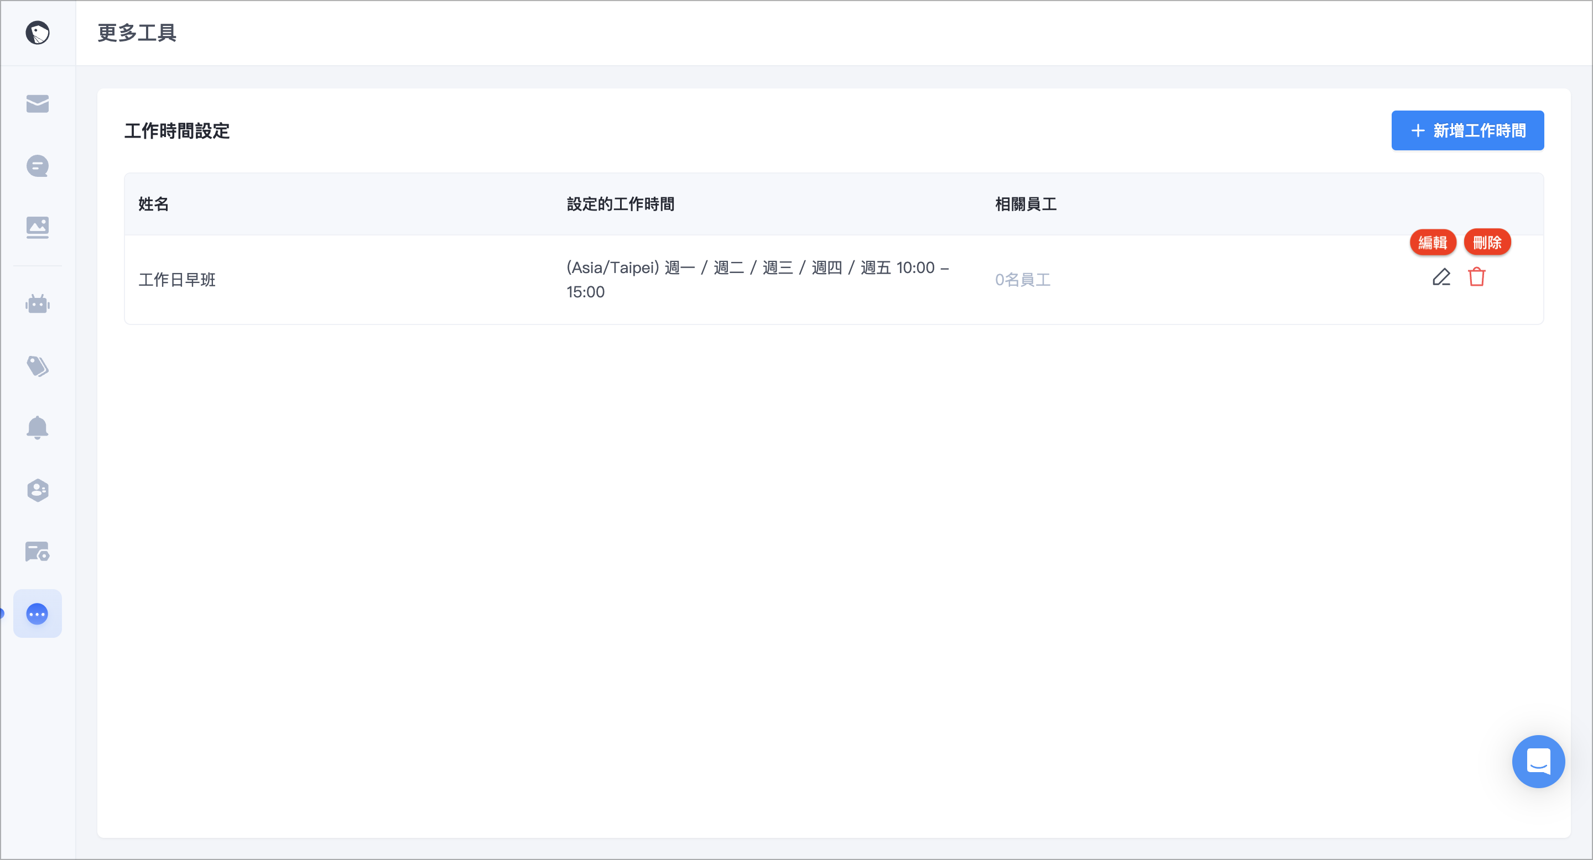Screen dimensions: 1593x860
Task: Open the chat bubble sidebar icon
Action: pyautogui.click(x=37, y=166)
